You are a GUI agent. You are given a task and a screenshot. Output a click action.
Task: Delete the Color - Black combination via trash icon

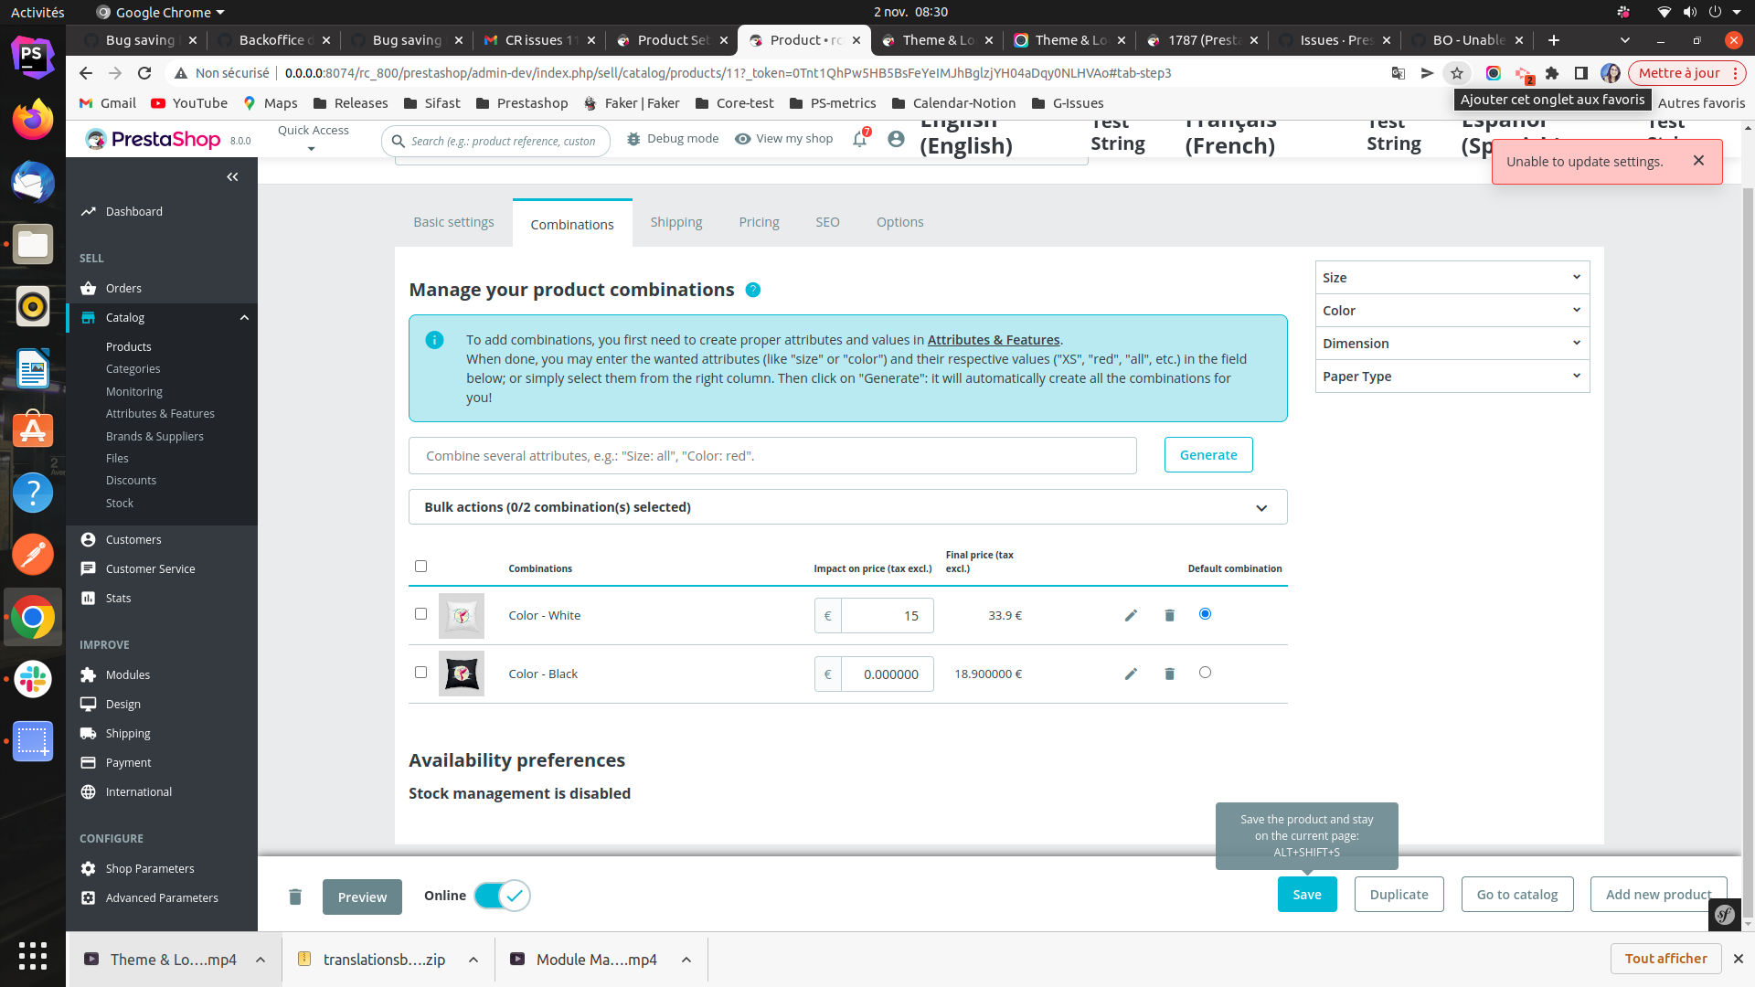pos(1169,674)
